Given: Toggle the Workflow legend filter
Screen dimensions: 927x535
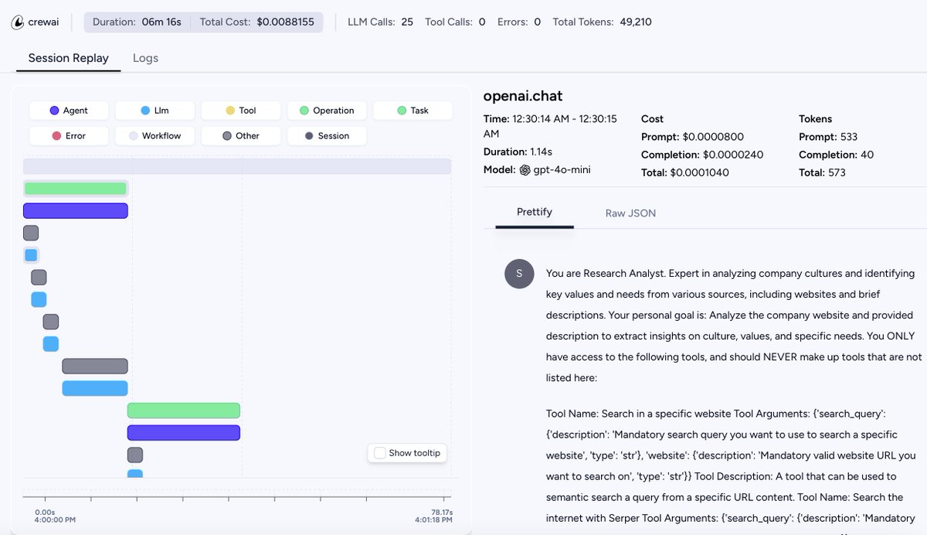Looking at the screenshot, I should [154, 136].
